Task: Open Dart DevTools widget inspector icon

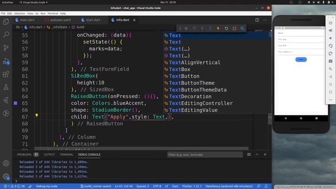Action: [x=243, y=28]
